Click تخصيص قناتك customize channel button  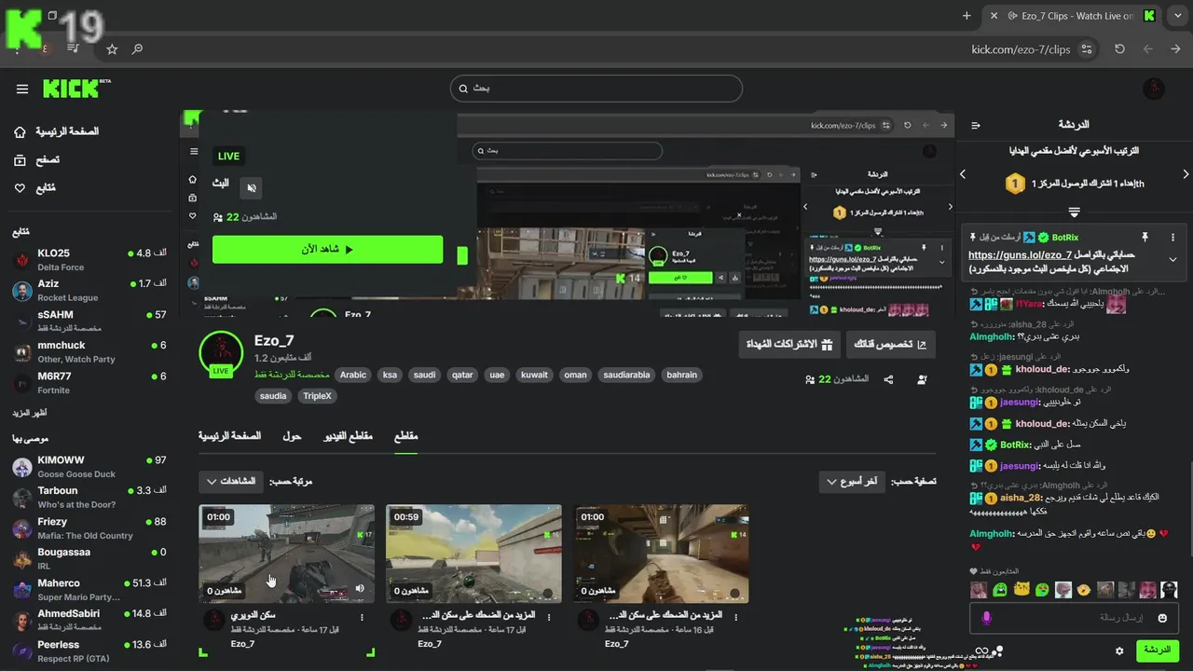click(x=890, y=344)
